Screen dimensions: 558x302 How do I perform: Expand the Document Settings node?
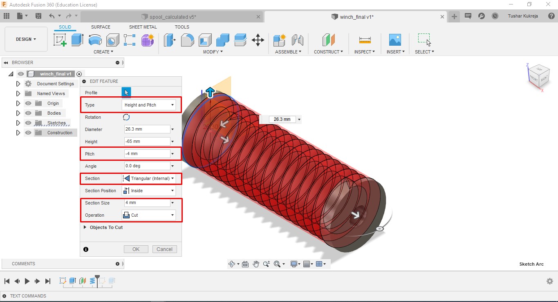[18, 84]
